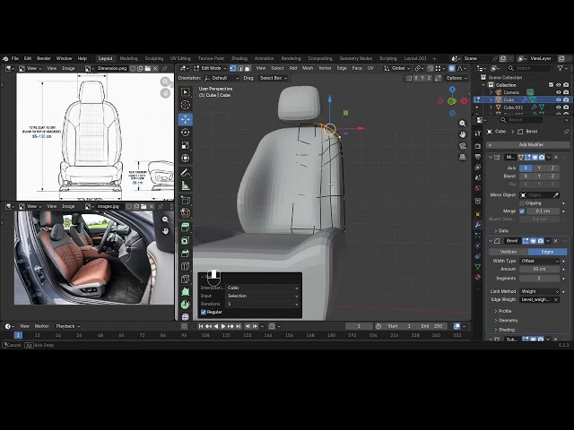Select the Vertices bevel mode button
Screen dimensions: 574x430
509,252
